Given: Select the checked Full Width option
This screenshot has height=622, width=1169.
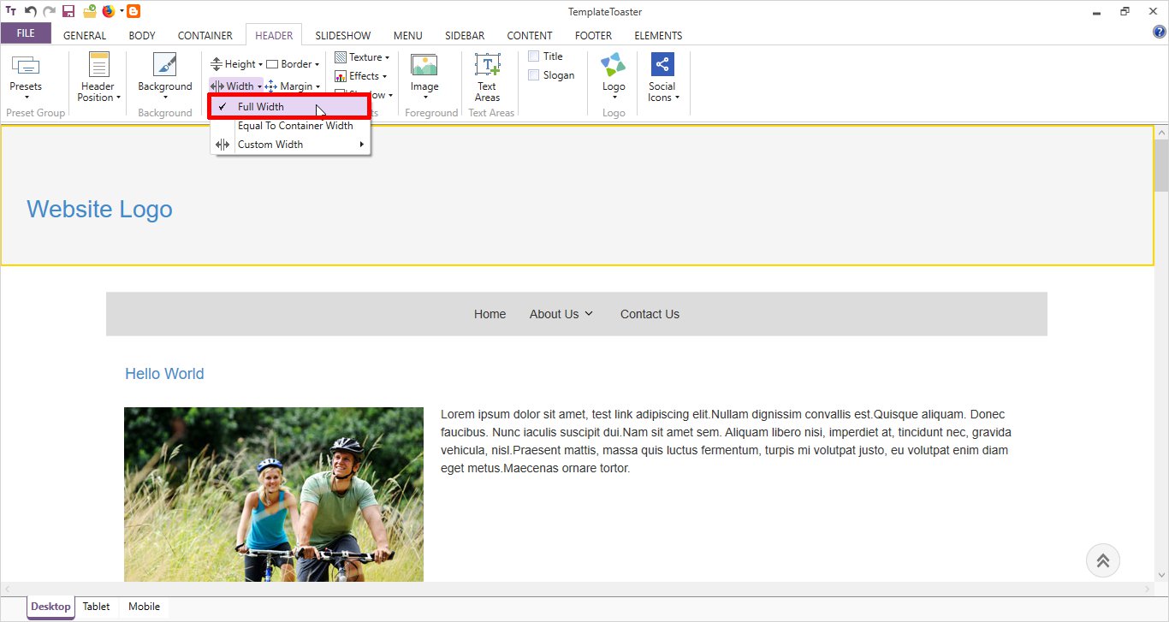Looking at the screenshot, I should [x=261, y=107].
